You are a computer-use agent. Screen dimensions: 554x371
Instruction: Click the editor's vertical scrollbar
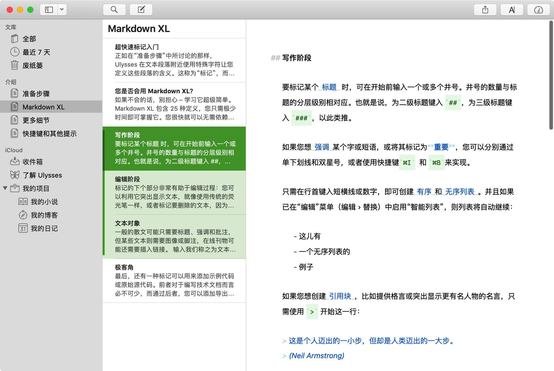click(551, 76)
